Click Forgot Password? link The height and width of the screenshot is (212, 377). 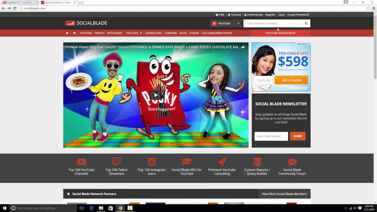(298, 14)
